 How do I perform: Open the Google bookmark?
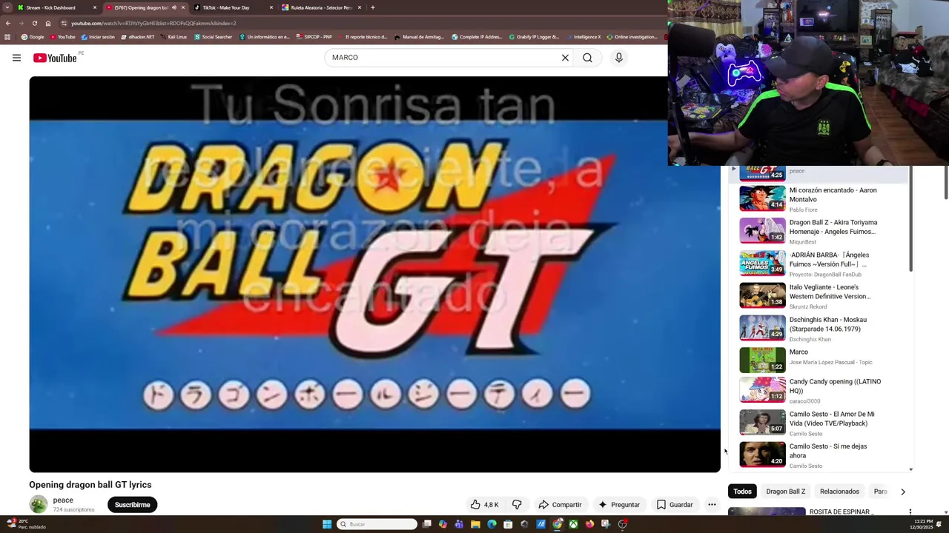[x=33, y=37]
